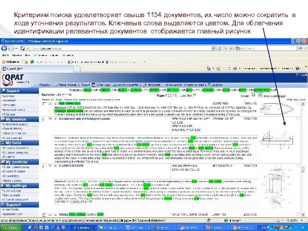Open Firefox from quick launch

[x=36, y=228]
